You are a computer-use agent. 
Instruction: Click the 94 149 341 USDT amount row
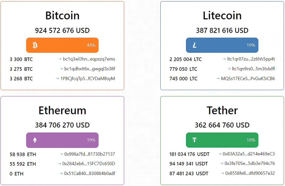pyautogui.click(x=188, y=164)
